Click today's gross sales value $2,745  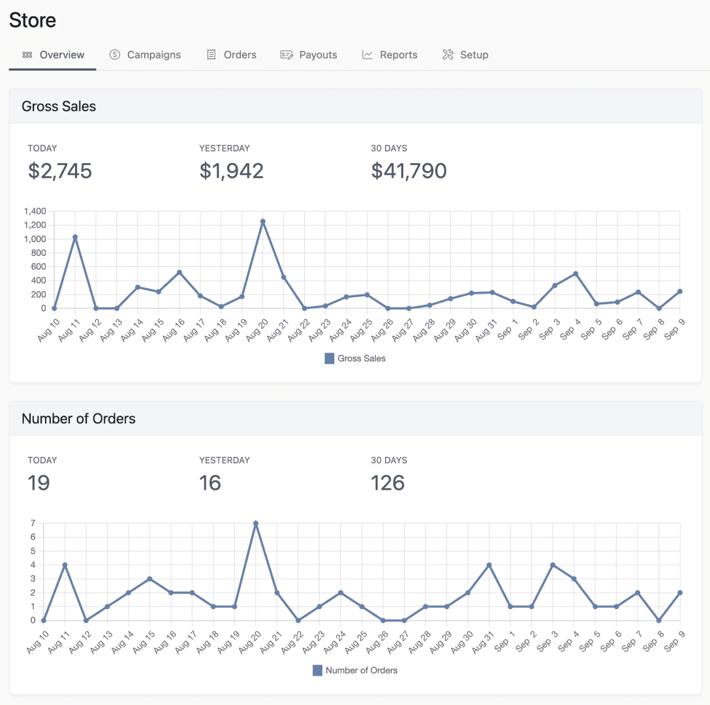point(60,171)
